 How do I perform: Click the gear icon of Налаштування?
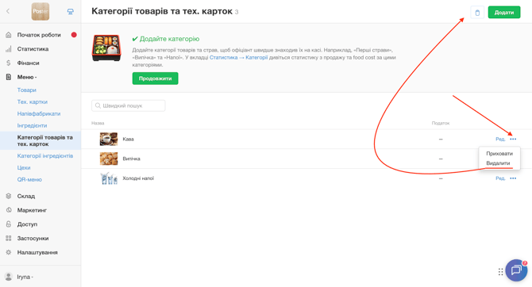[x=9, y=252]
